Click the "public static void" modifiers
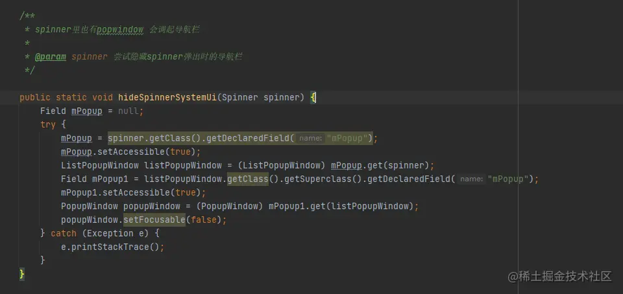 [66, 98]
